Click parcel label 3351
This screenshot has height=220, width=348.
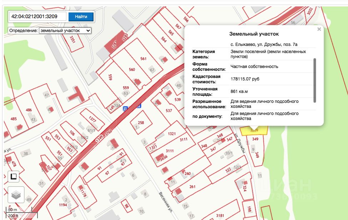72,40
